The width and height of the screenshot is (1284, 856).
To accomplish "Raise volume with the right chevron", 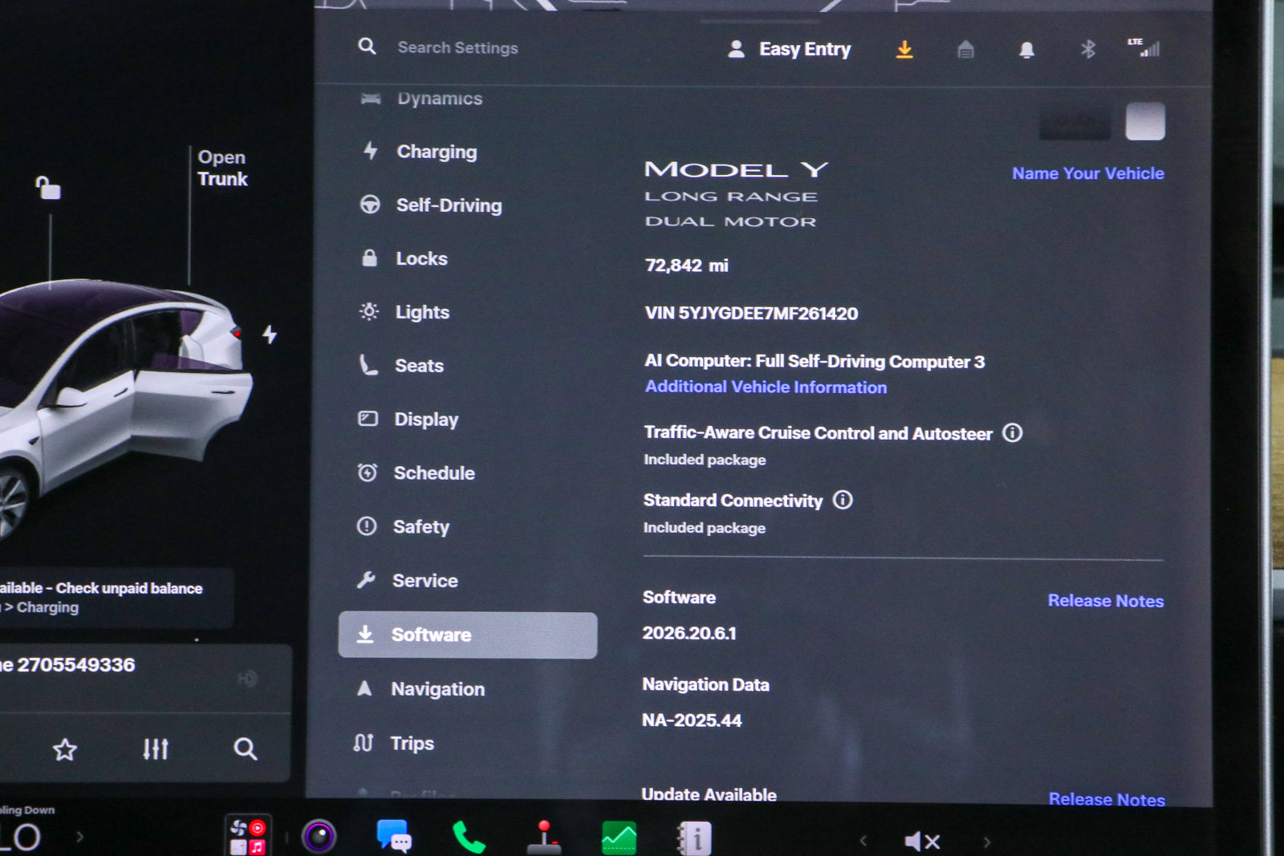I will [987, 842].
